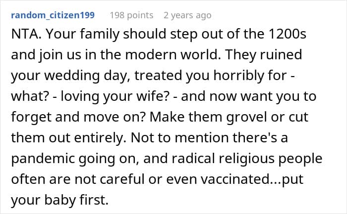Click the 2 years ago timestamp

187,15
